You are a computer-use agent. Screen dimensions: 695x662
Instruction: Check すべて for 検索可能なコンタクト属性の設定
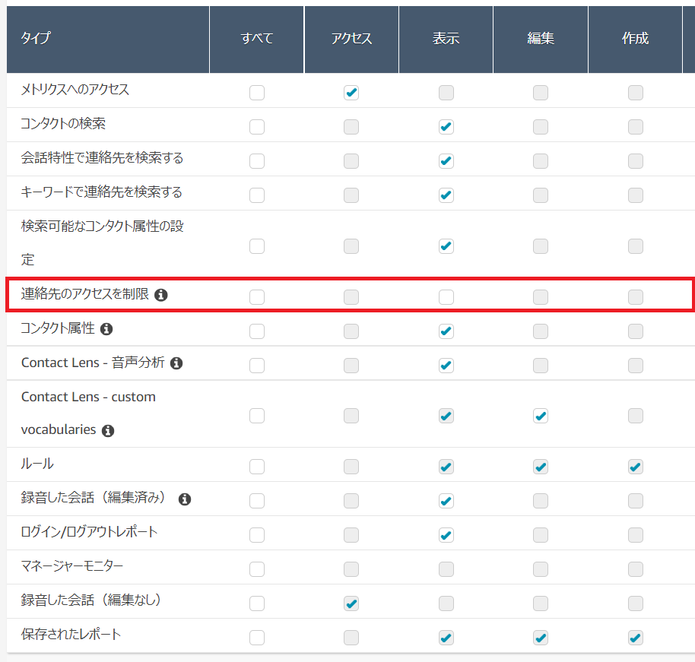click(257, 246)
